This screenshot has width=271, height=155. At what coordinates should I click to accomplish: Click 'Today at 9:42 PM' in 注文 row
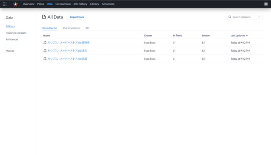click(x=240, y=51)
